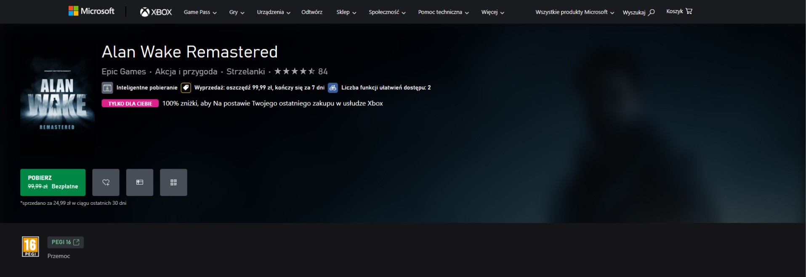Show the QR code button
Screen dimensions: 806x277
coord(173,182)
